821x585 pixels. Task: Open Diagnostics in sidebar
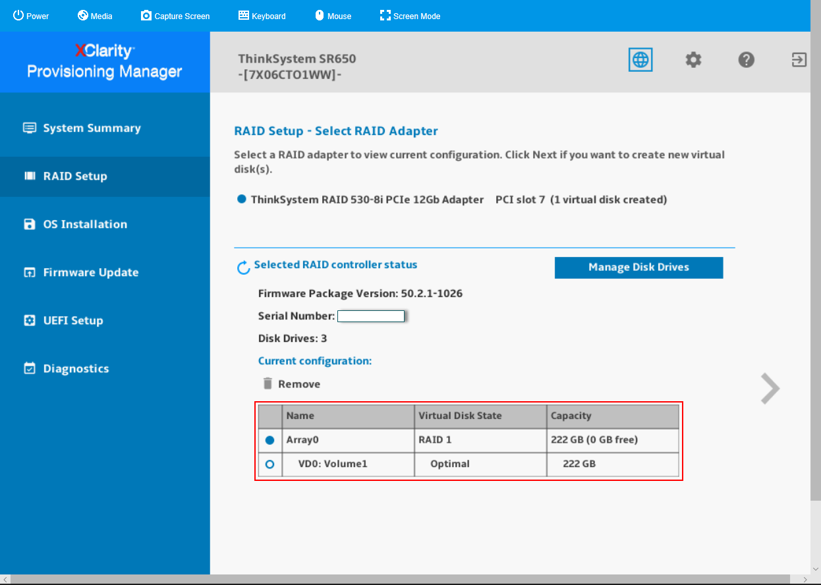click(105, 369)
